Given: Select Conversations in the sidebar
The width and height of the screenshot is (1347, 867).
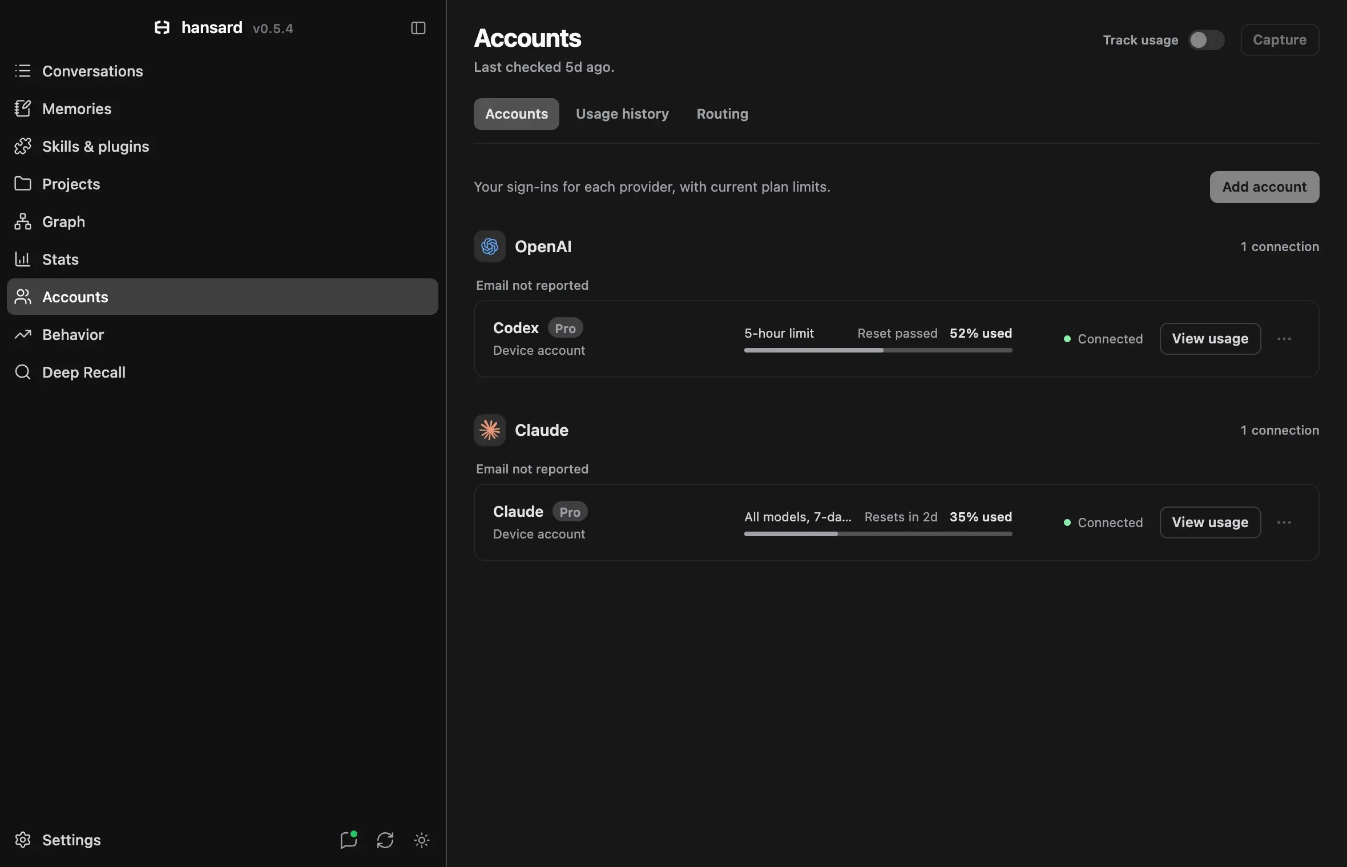Looking at the screenshot, I should tap(223, 71).
